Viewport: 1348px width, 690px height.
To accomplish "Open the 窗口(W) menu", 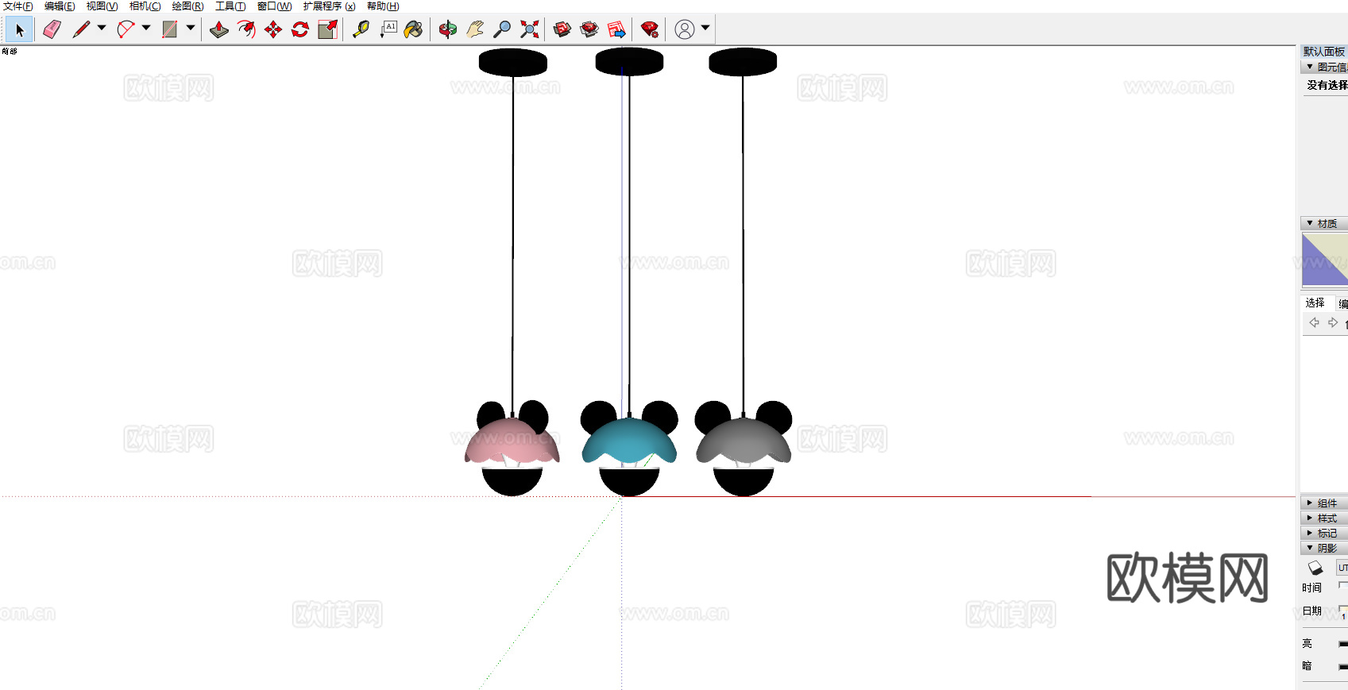I will [x=274, y=6].
